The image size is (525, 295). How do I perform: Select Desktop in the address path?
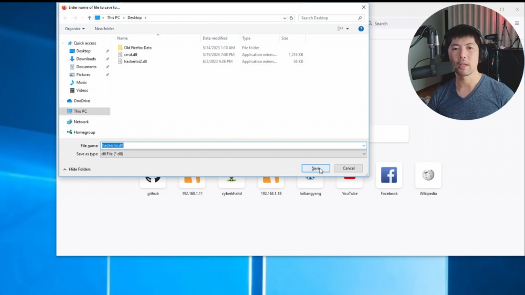click(135, 18)
